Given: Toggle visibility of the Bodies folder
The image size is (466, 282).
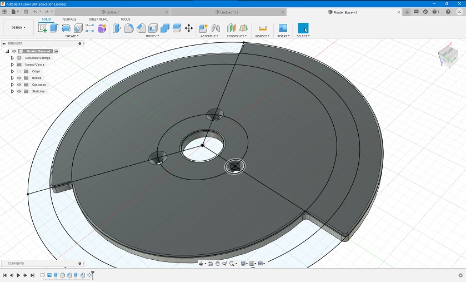Looking at the screenshot, I should [x=19, y=78].
